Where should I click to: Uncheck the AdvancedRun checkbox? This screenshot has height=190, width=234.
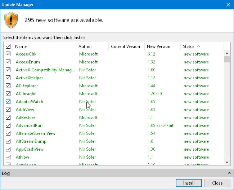click(x=8, y=125)
